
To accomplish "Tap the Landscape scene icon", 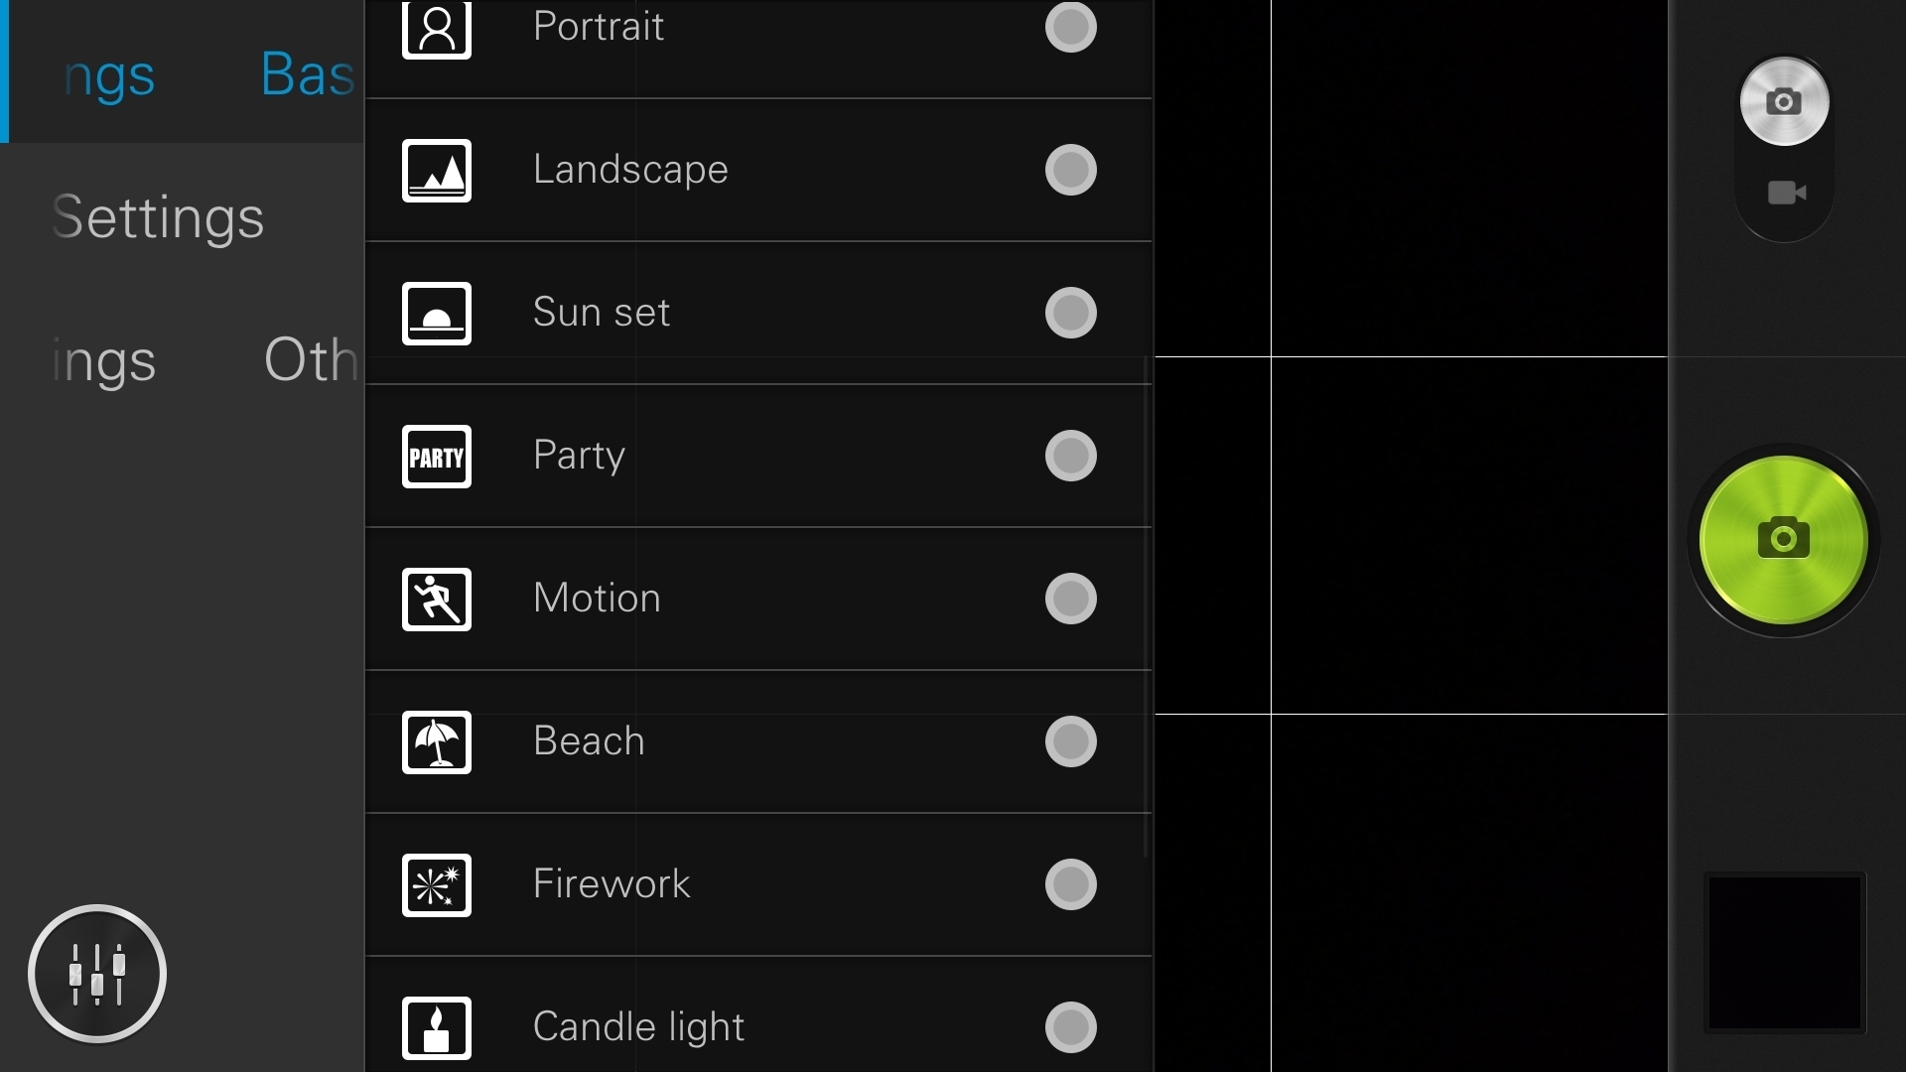I will coord(437,171).
